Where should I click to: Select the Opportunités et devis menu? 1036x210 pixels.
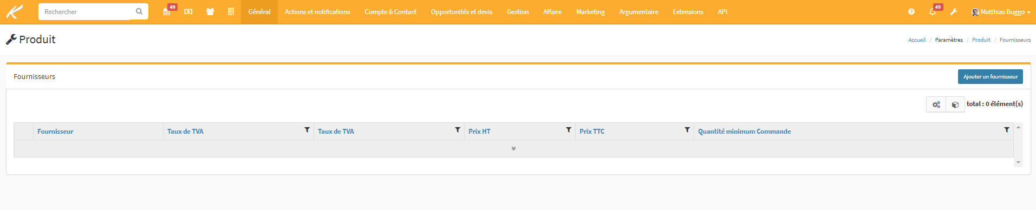461,12
